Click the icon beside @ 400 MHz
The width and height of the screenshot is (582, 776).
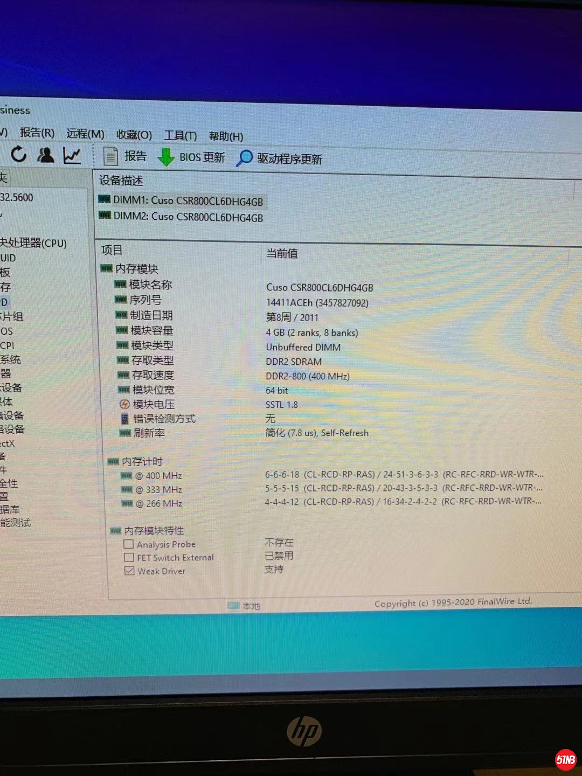[127, 475]
